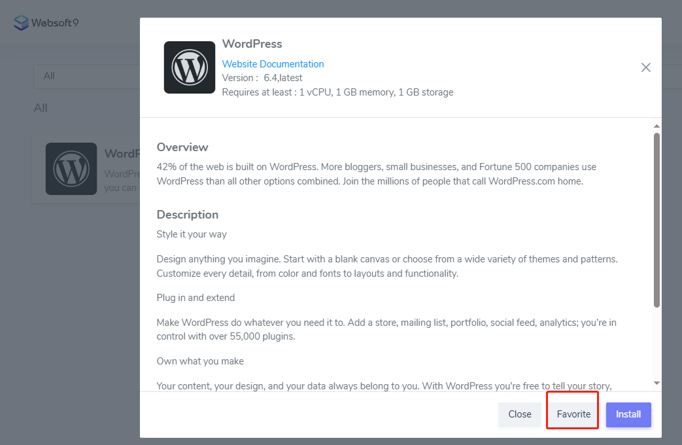
Task: Click the Websoft9 logo in the header
Action: (46, 23)
